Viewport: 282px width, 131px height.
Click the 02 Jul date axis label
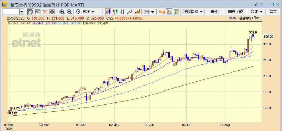tap(187, 125)
